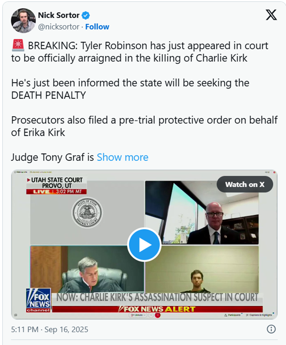
Task: Expand tweet with Show more
Action: (x=123, y=157)
